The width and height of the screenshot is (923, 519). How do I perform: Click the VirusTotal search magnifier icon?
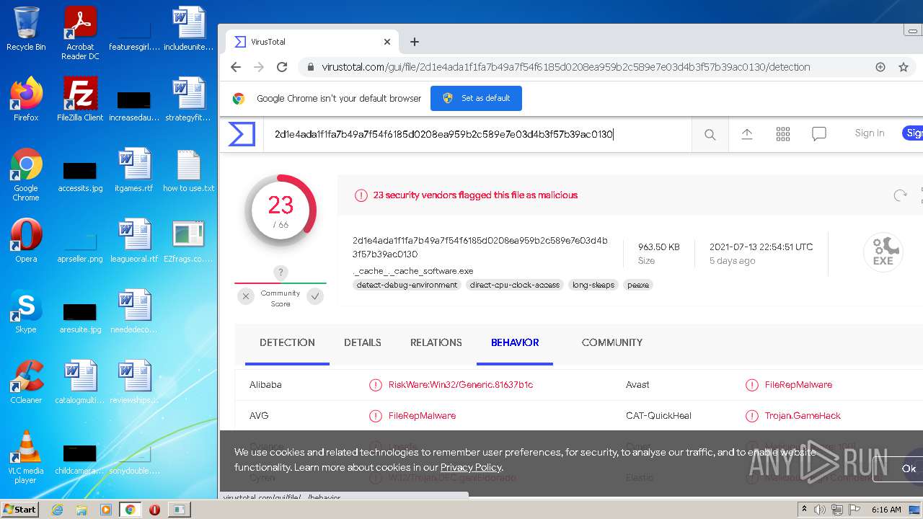710,134
